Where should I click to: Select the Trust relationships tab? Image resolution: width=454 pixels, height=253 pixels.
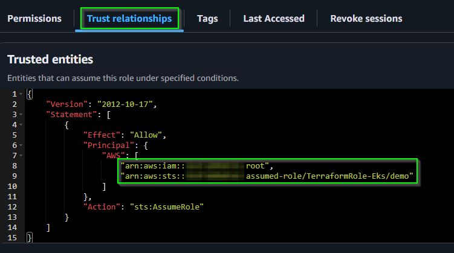point(129,19)
